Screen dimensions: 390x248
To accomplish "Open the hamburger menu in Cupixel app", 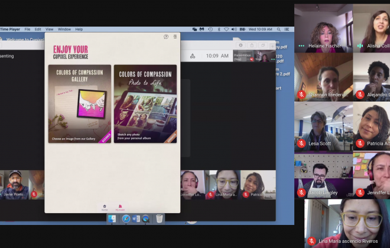I will (x=175, y=37).
